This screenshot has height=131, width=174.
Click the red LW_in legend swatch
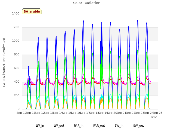(x=32, y=126)
